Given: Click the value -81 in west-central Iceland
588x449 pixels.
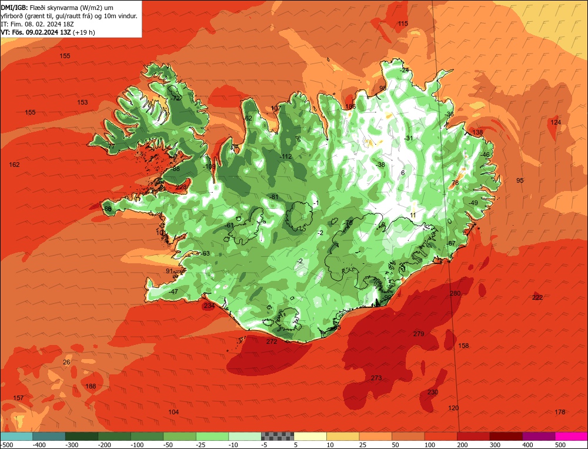Looking at the screenshot, I should (274, 197).
